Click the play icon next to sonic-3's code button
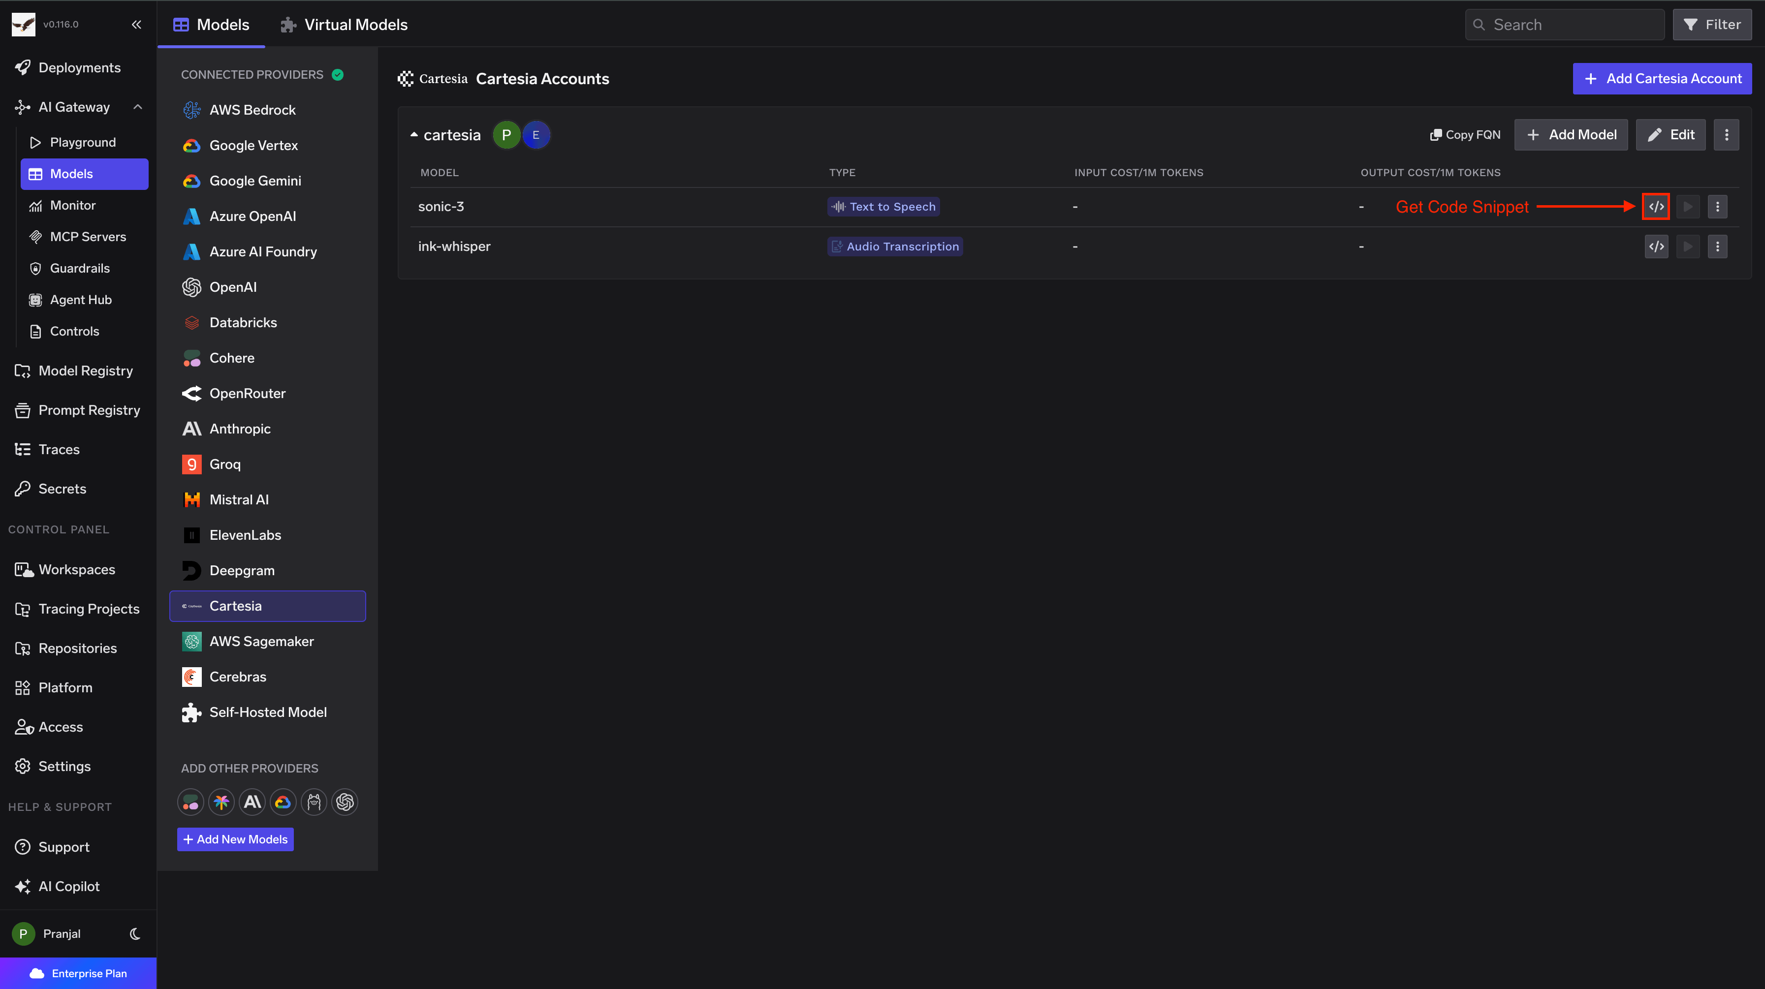Screen dimensions: 1765x989 1688,206
